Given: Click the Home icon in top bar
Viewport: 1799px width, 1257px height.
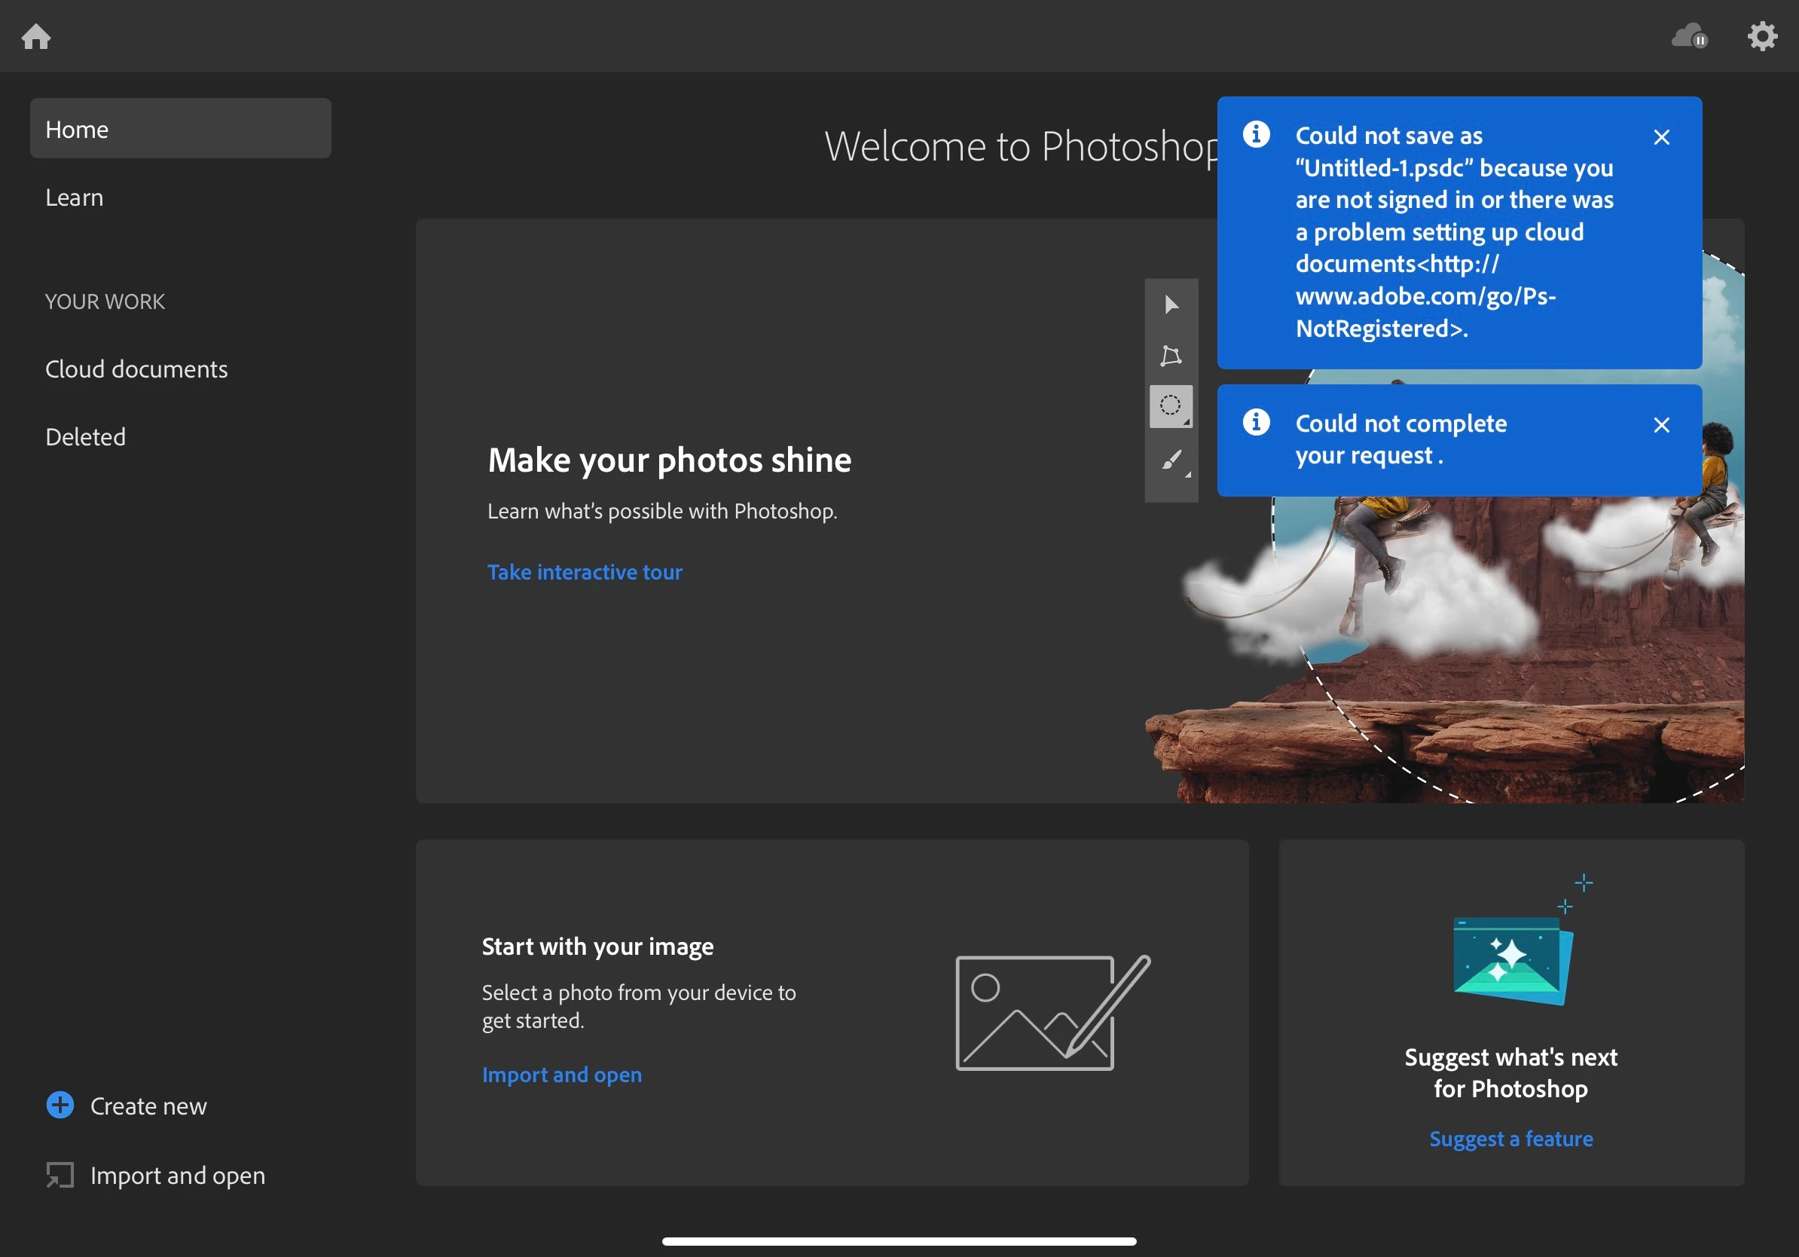Looking at the screenshot, I should tap(36, 36).
